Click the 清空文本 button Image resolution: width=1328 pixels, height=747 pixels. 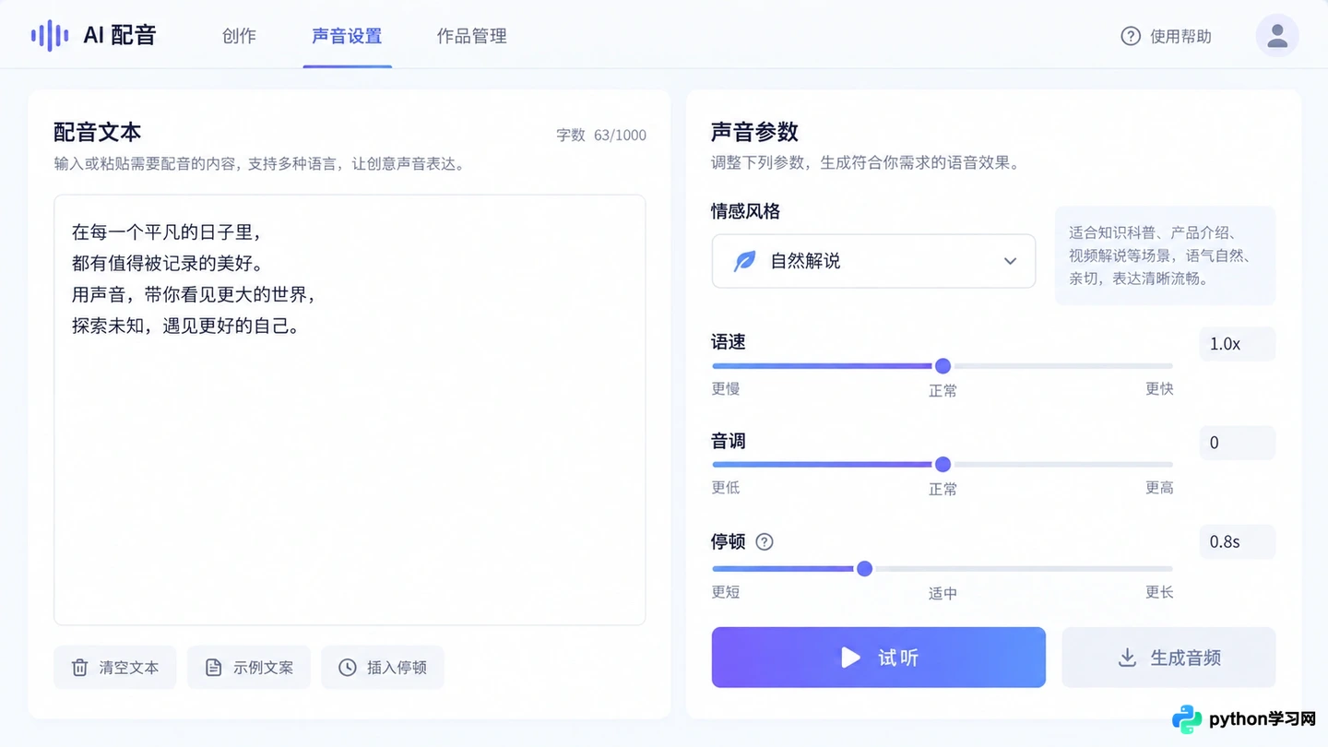tap(115, 667)
